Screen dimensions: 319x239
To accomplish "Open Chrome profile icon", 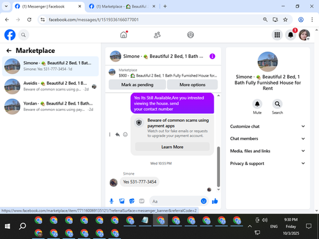I will pos(300,20).
